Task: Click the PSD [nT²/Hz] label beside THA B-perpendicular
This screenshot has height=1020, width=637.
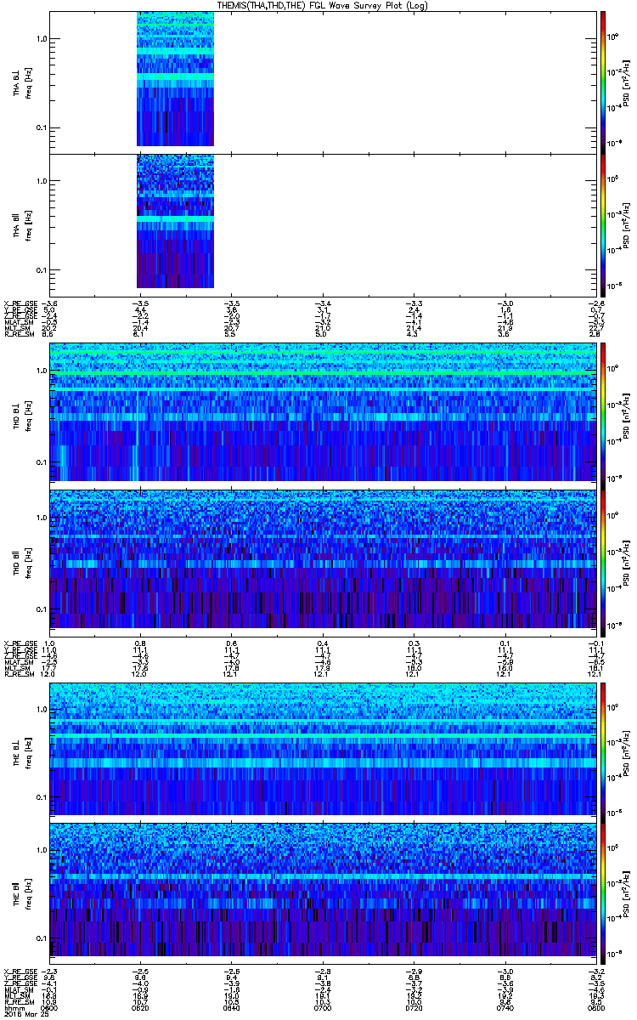Action: 627,82
